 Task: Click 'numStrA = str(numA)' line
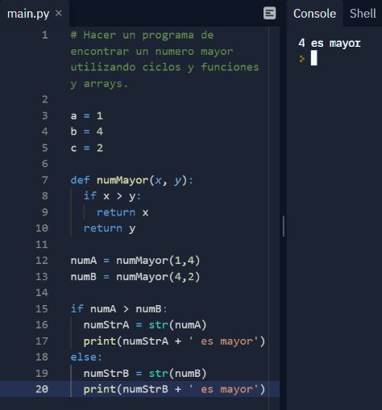[x=145, y=325]
